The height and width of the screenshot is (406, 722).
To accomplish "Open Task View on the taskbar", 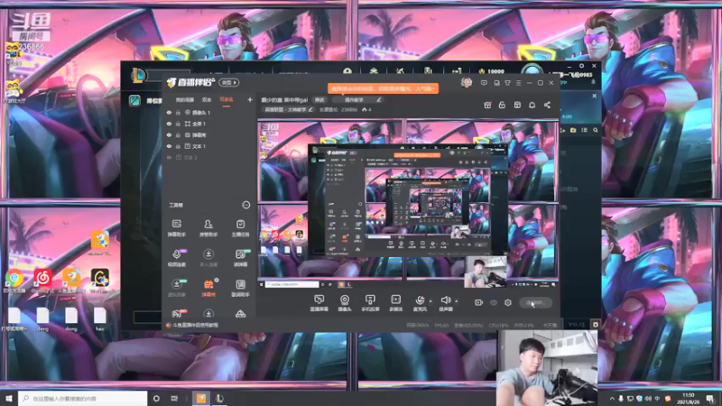I will pyautogui.click(x=174, y=398).
